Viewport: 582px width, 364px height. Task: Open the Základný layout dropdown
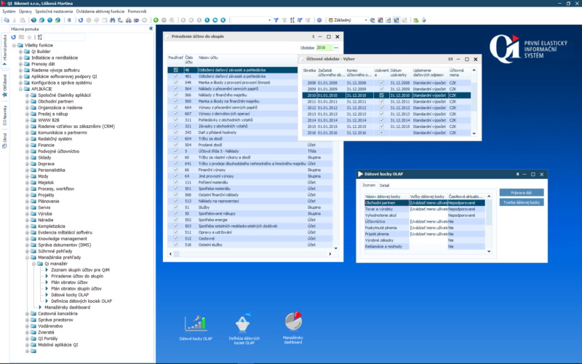366,20
